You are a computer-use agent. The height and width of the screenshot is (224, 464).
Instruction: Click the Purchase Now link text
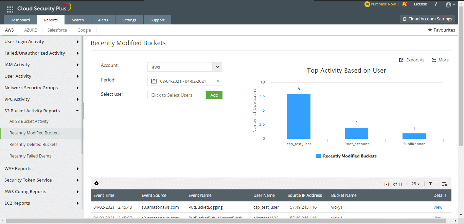tap(383, 4)
